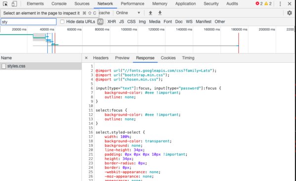Open the Security tab
The width and height of the screenshot is (296, 181).
[x=211, y=4]
